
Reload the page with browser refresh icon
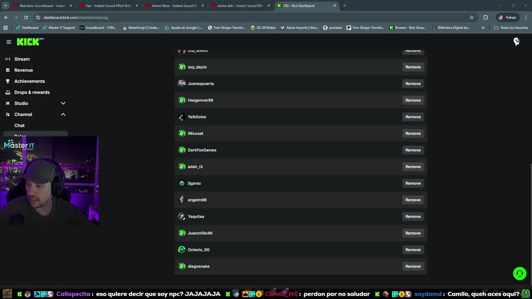click(26, 17)
